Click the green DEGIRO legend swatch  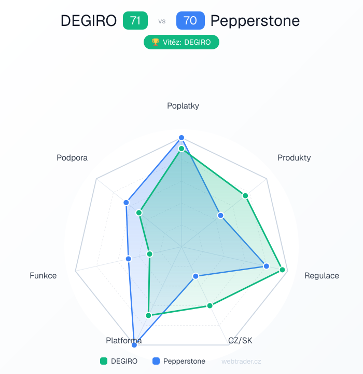(x=103, y=361)
